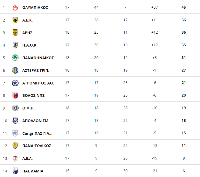Click the Asteras Tripolis crest icon
The height and width of the screenshot is (177, 200).
[x=15, y=70]
